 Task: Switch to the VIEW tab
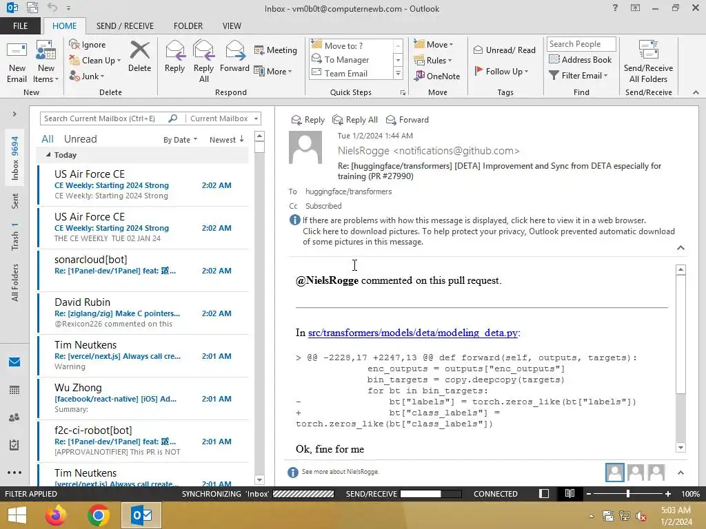(232, 26)
